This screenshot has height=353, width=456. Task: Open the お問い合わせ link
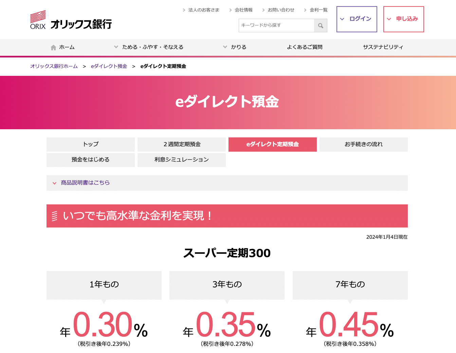click(281, 10)
